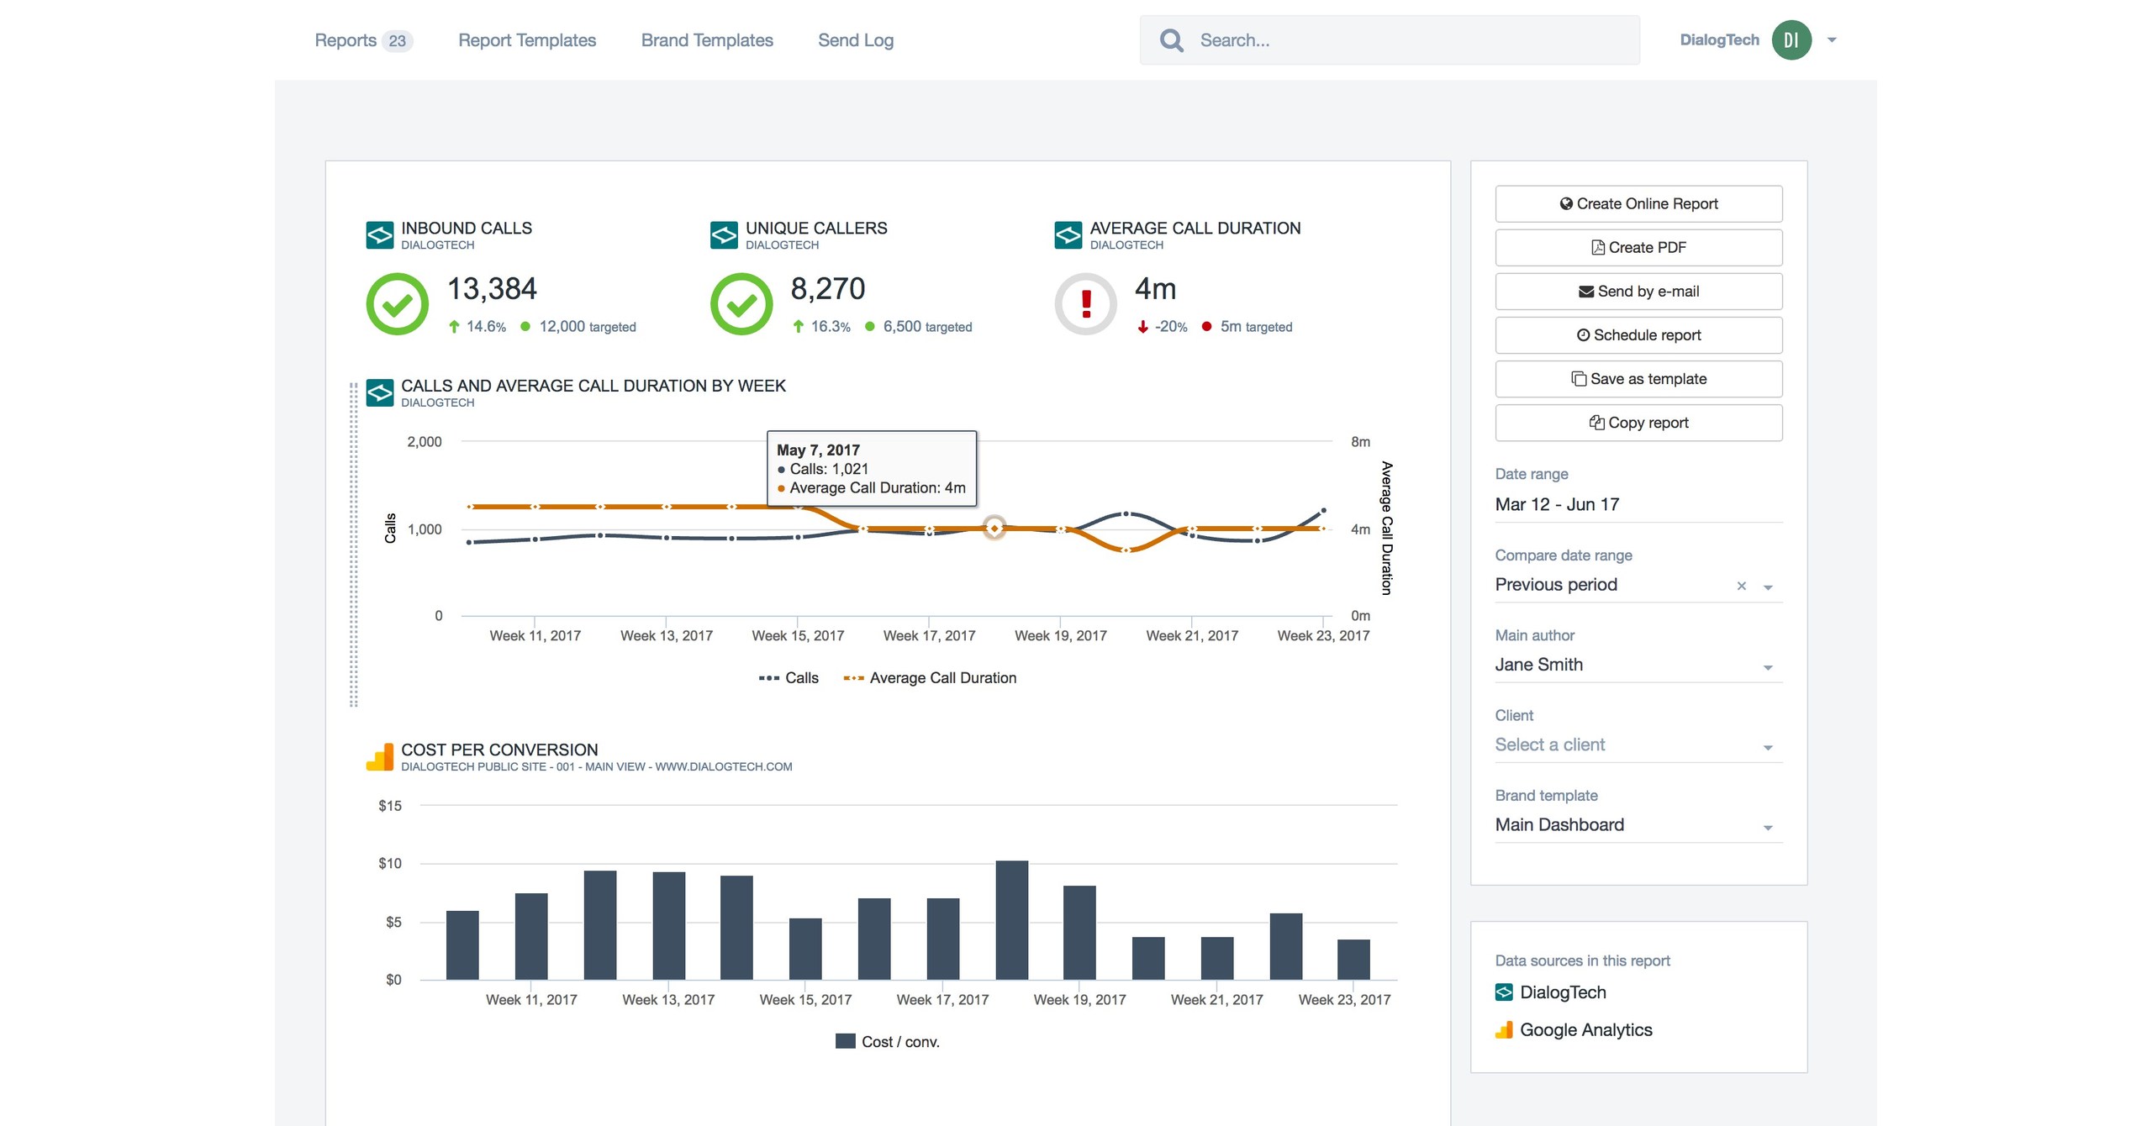Open the Select a client dropdown
The width and height of the screenshot is (2152, 1126).
tap(1638, 745)
